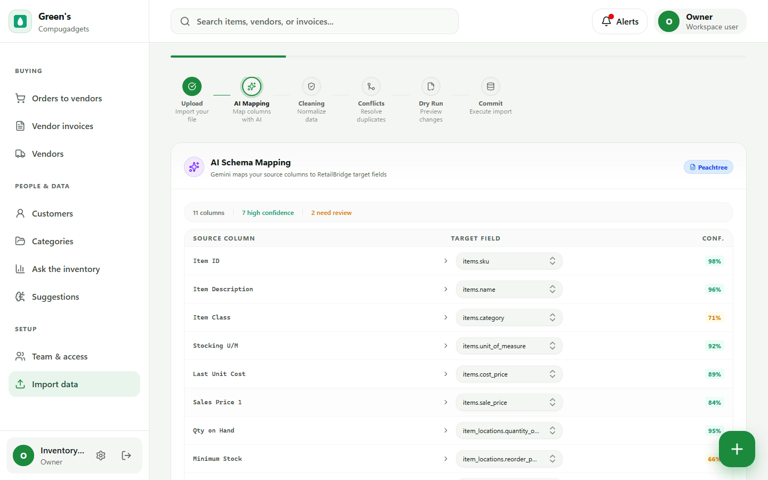Focus the search items, vendors, invoices field

(x=315, y=21)
